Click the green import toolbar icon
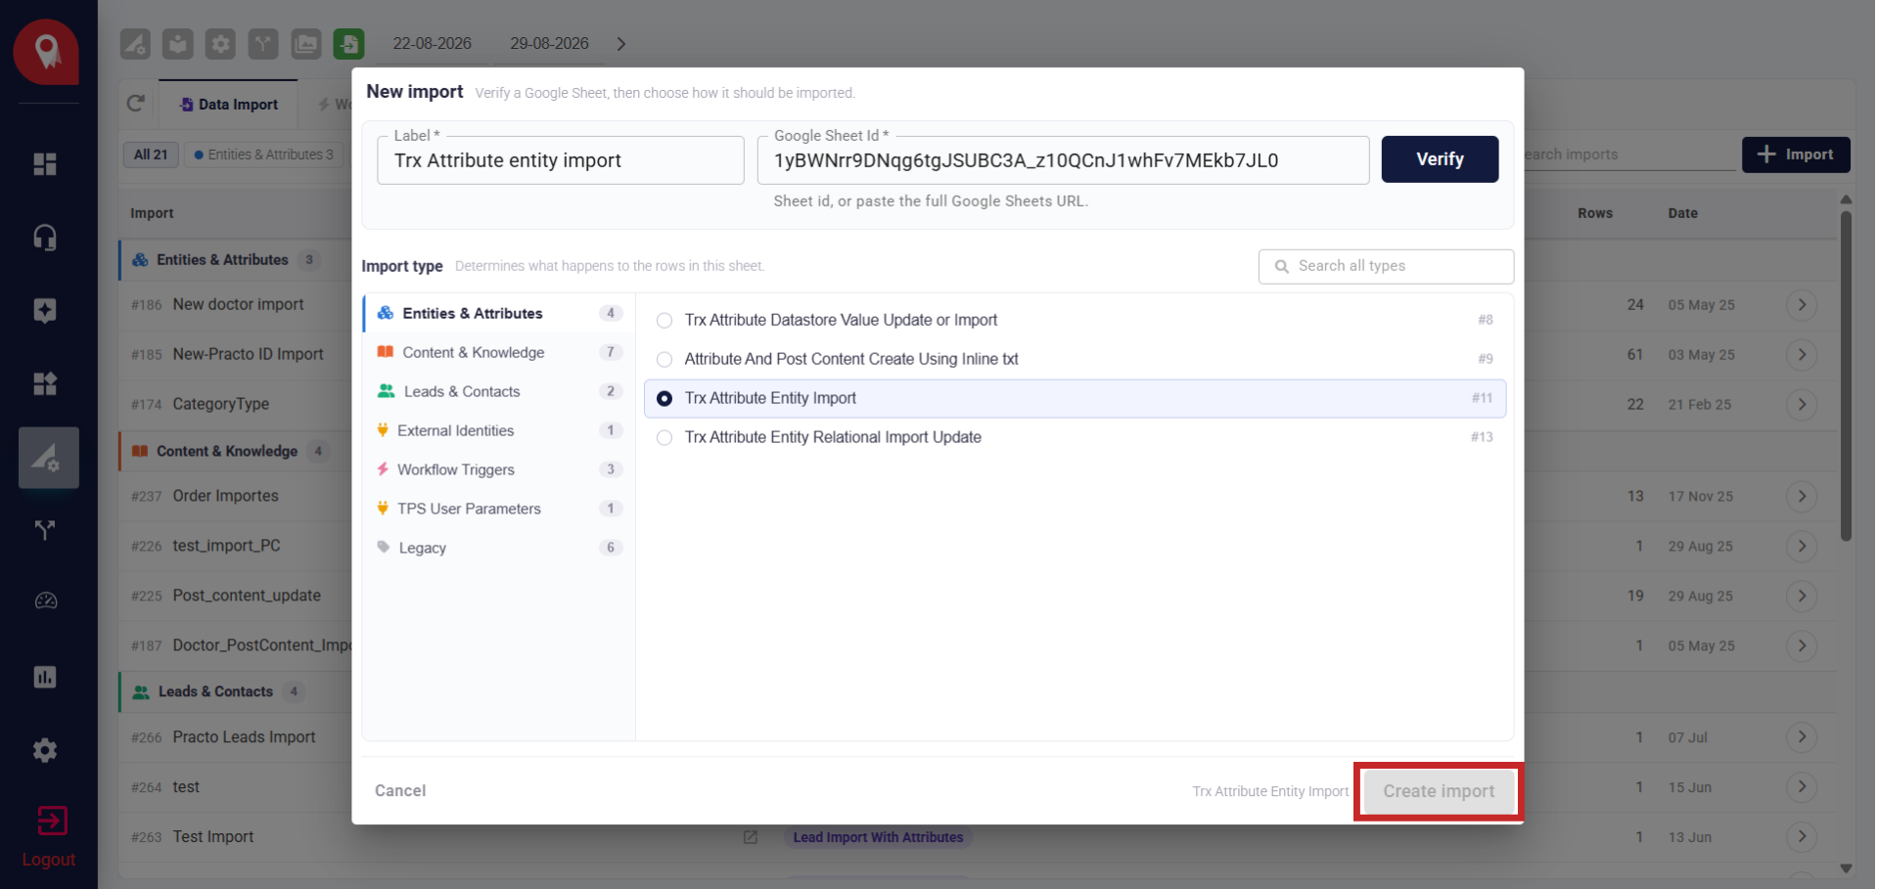1878x889 pixels. tap(349, 44)
